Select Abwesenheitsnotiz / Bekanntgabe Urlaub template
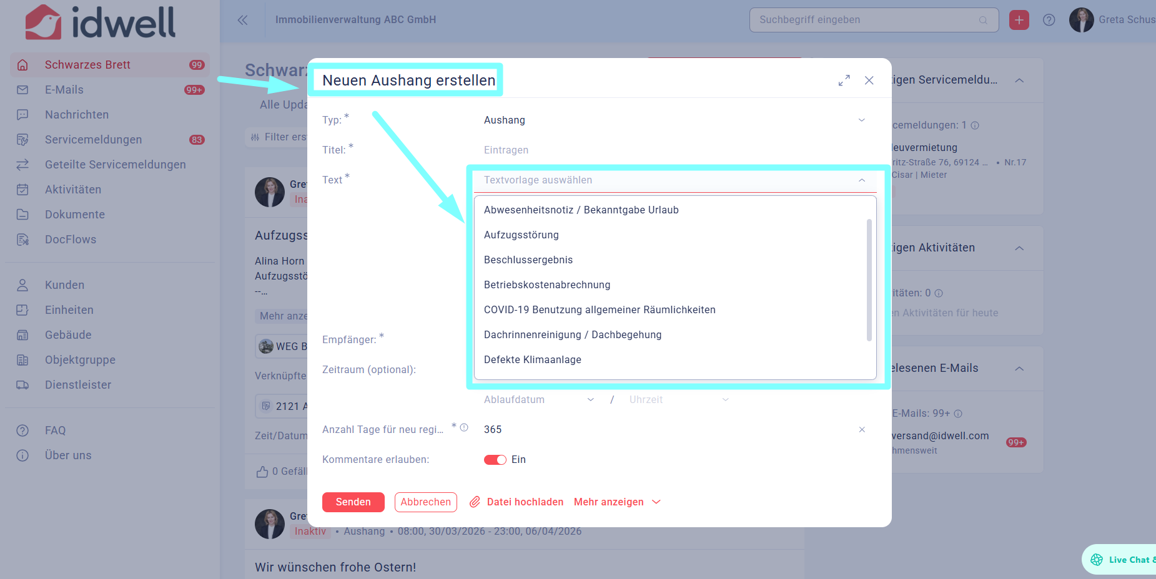1156x579 pixels. (x=671, y=210)
